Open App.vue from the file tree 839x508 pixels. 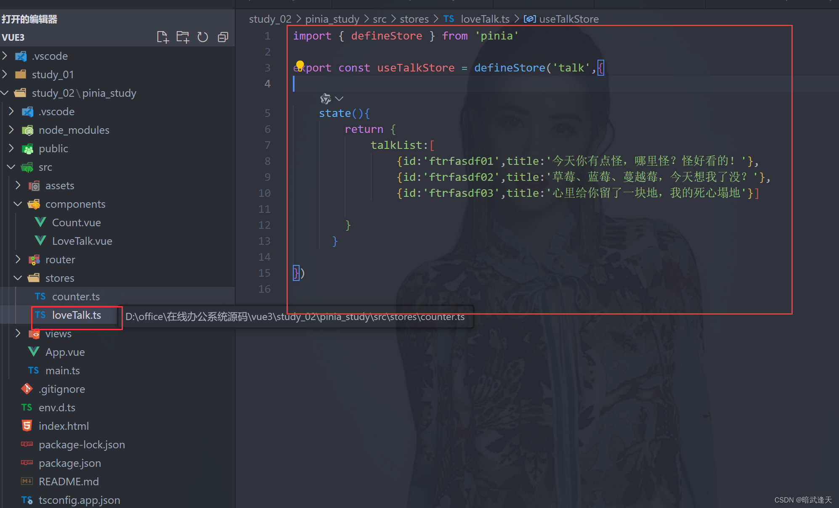click(65, 352)
